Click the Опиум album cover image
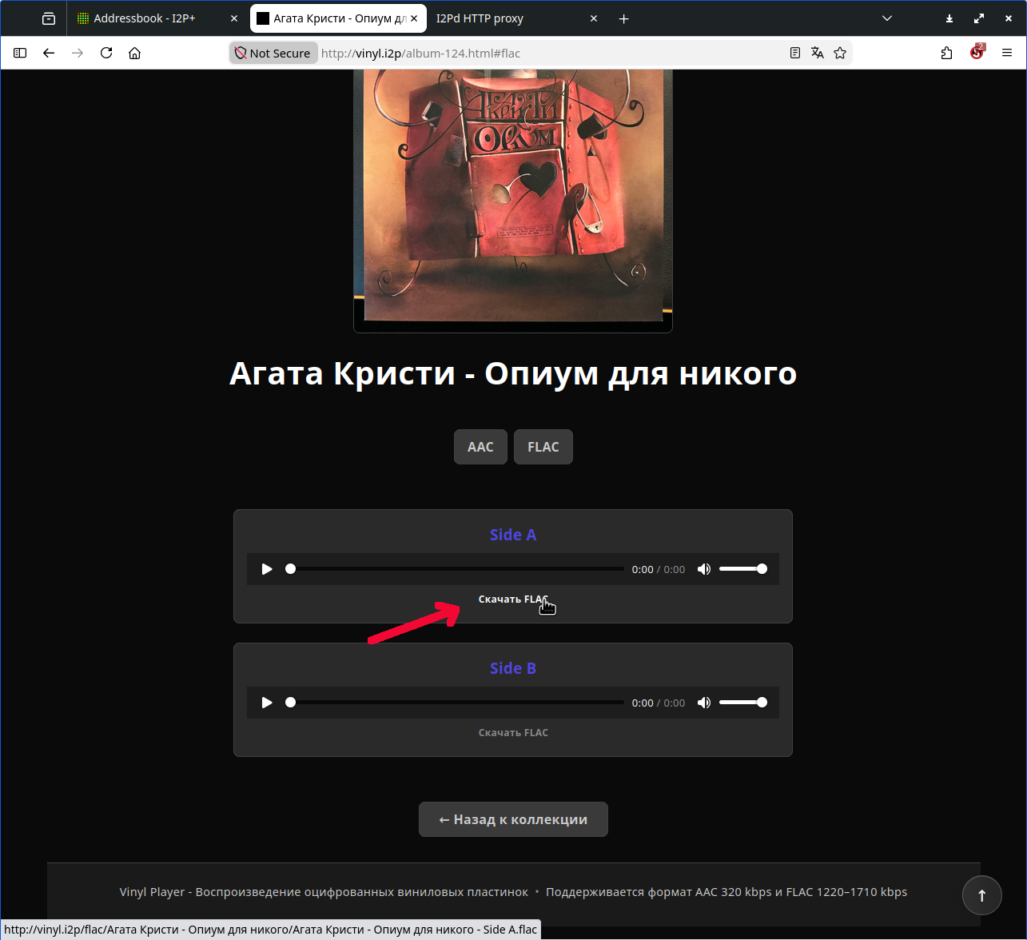The width and height of the screenshot is (1027, 940). (x=513, y=200)
